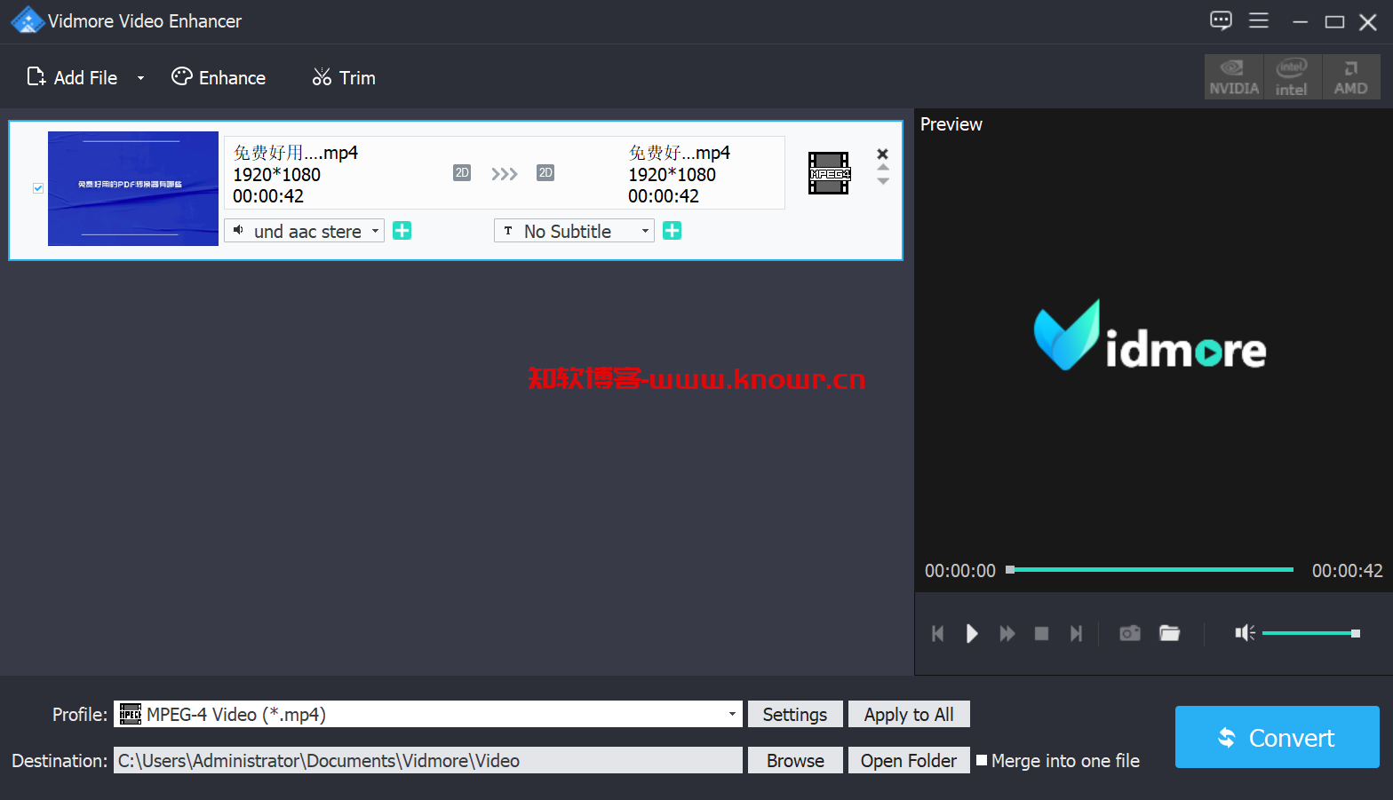Click the Destination path field

(428, 760)
